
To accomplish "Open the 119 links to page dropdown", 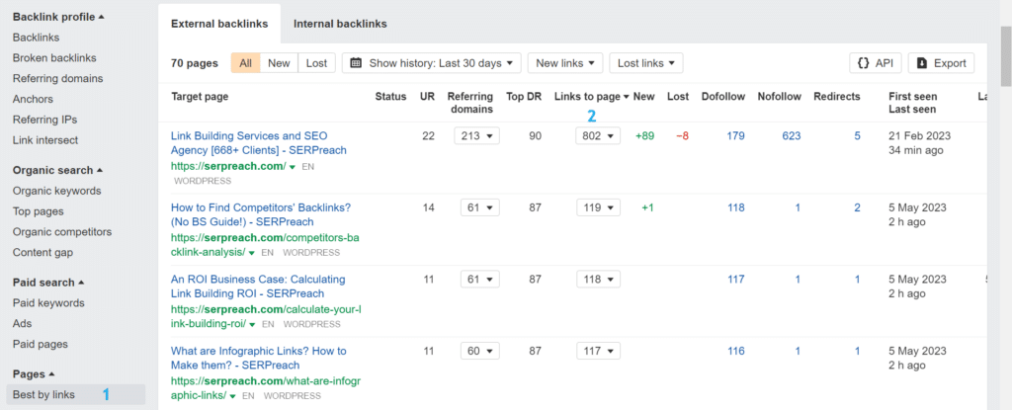I will coord(598,207).
